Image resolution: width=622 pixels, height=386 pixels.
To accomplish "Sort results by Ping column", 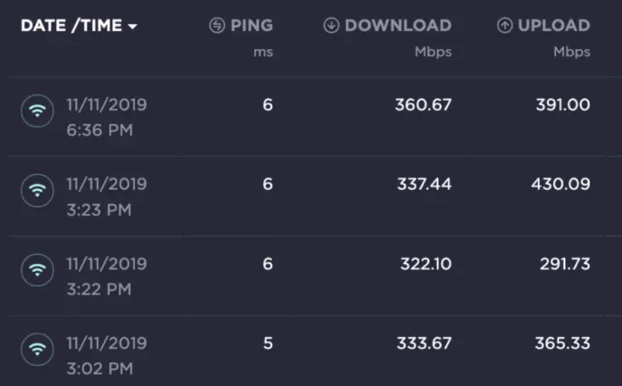I will tap(251, 26).
